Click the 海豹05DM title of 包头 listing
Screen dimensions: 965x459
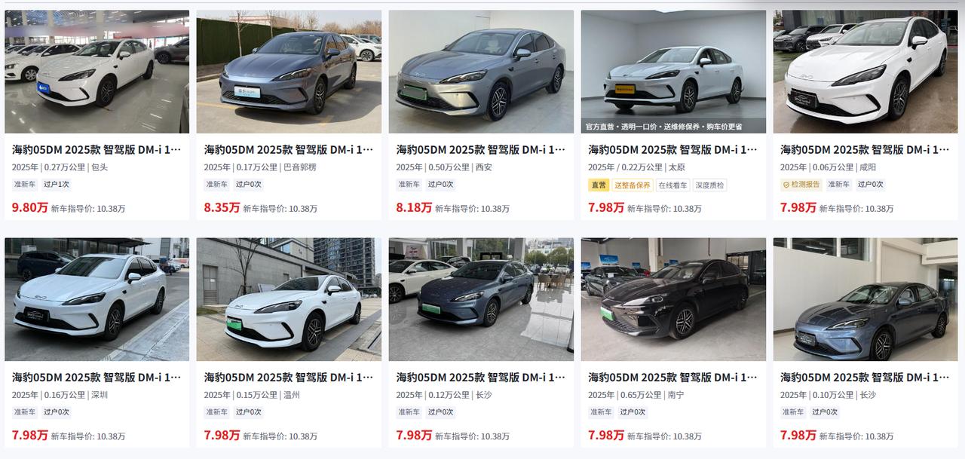point(96,149)
